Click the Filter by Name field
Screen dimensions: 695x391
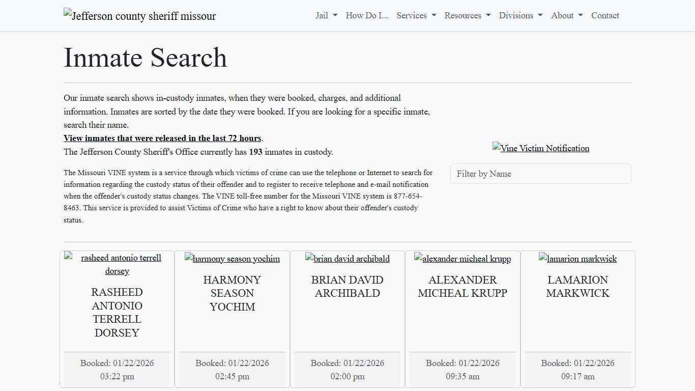coord(540,174)
